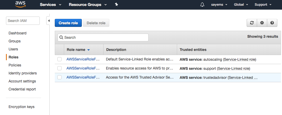Collapse the IAM side navigation arrow
Viewport: 282px width, 115px height.
[49, 21]
